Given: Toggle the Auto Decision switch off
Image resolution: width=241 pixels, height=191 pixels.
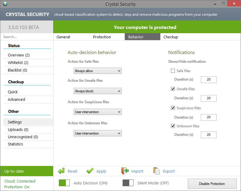Looking at the screenshot, I should 64,183.
